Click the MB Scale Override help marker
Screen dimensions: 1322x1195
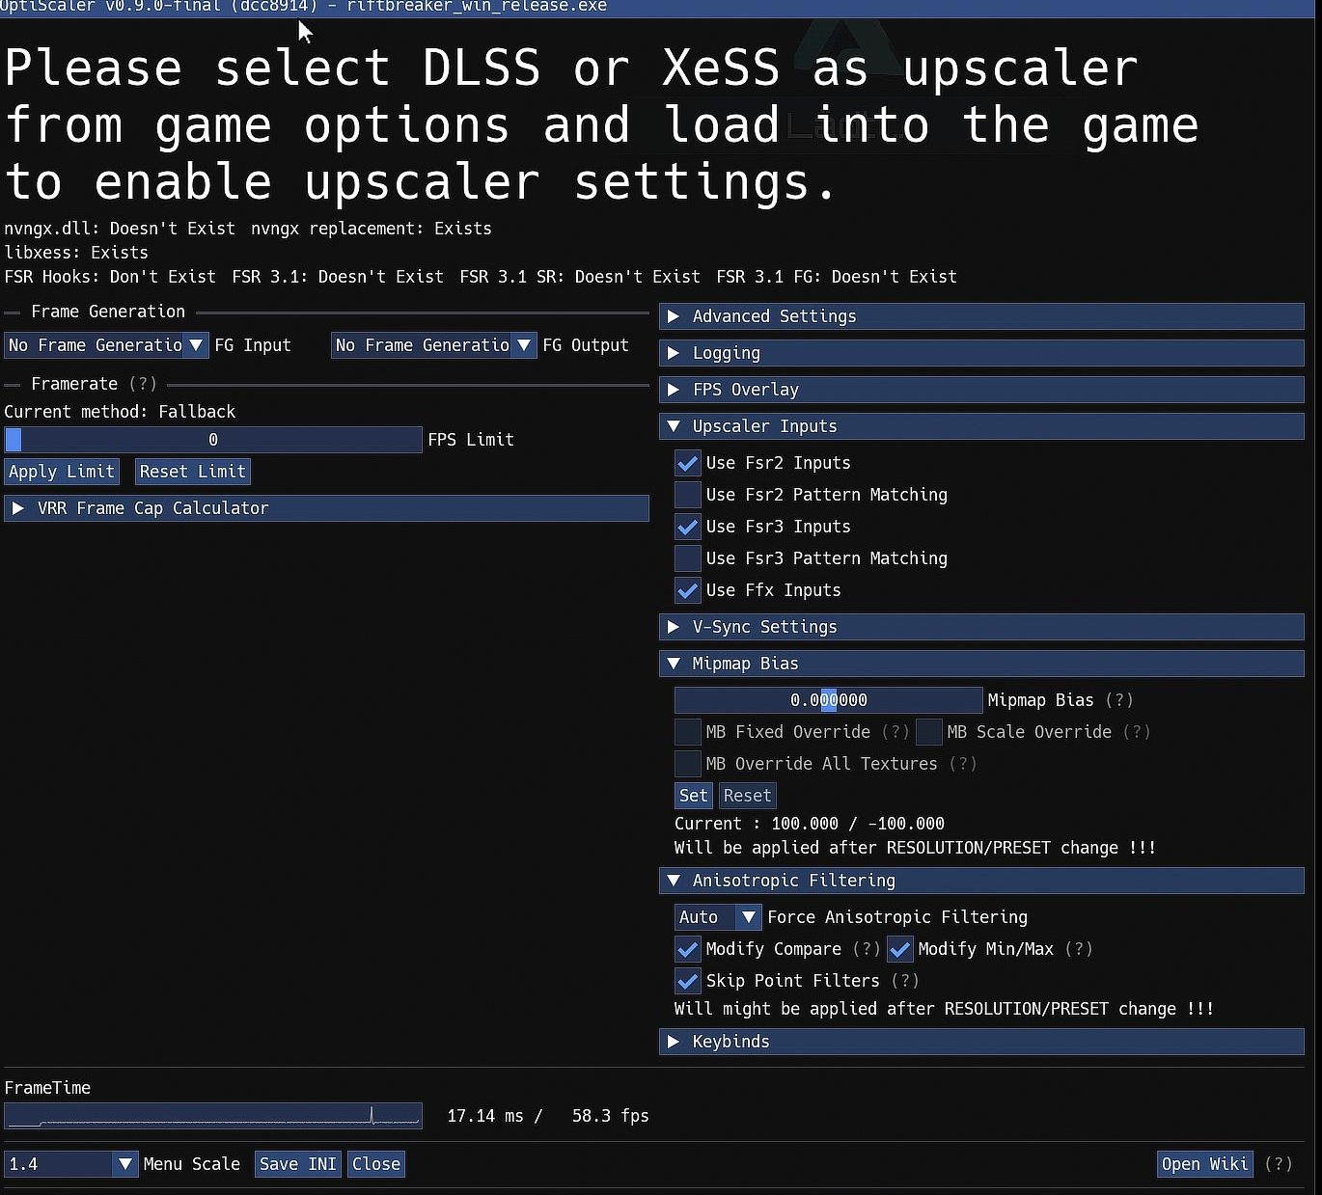point(1137,732)
